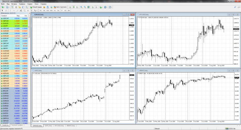The image size is (241, 130).
Task: Select the BTCUSD,Daily chart tab
Action: (59, 126)
